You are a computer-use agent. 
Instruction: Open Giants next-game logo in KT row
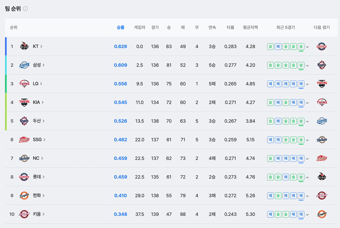pos(322,46)
